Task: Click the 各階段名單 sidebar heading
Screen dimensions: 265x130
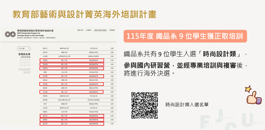Action: click(24, 54)
